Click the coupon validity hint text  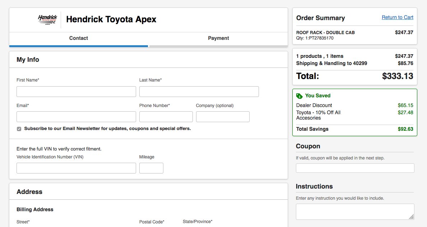click(340, 158)
